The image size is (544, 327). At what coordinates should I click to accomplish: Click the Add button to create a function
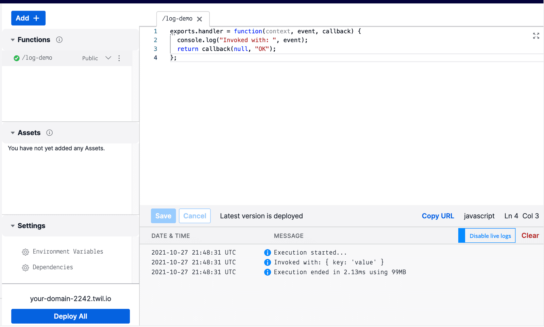[28, 18]
